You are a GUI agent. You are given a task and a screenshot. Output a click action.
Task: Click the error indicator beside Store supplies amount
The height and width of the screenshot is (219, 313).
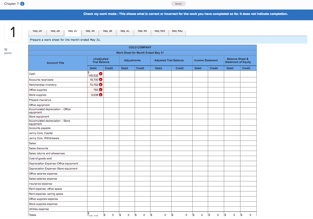coord(100,95)
